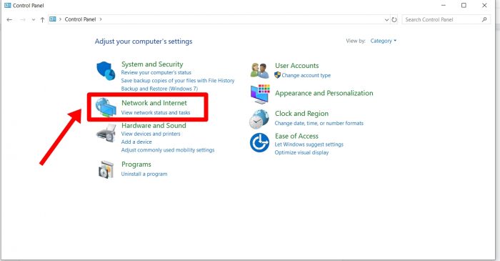500x261 pixels.
Task: Click Let Windows suggest settings
Action: (309, 144)
